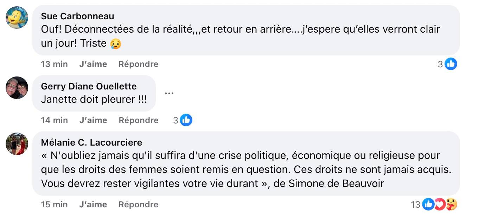This screenshot has width=479, height=214.
Task: Click Sue Carbonneau's fish avatar
Action: [17, 18]
